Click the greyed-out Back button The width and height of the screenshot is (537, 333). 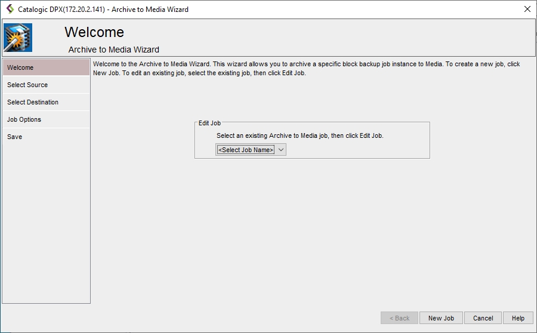[399, 318]
